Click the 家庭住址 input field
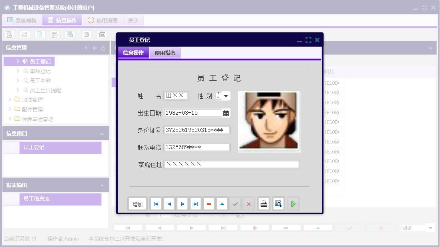The height and width of the screenshot is (247, 440). click(232, 164)
